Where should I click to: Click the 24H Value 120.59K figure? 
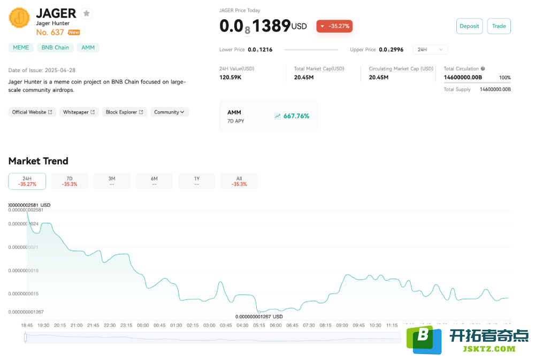tap(230, 78)
